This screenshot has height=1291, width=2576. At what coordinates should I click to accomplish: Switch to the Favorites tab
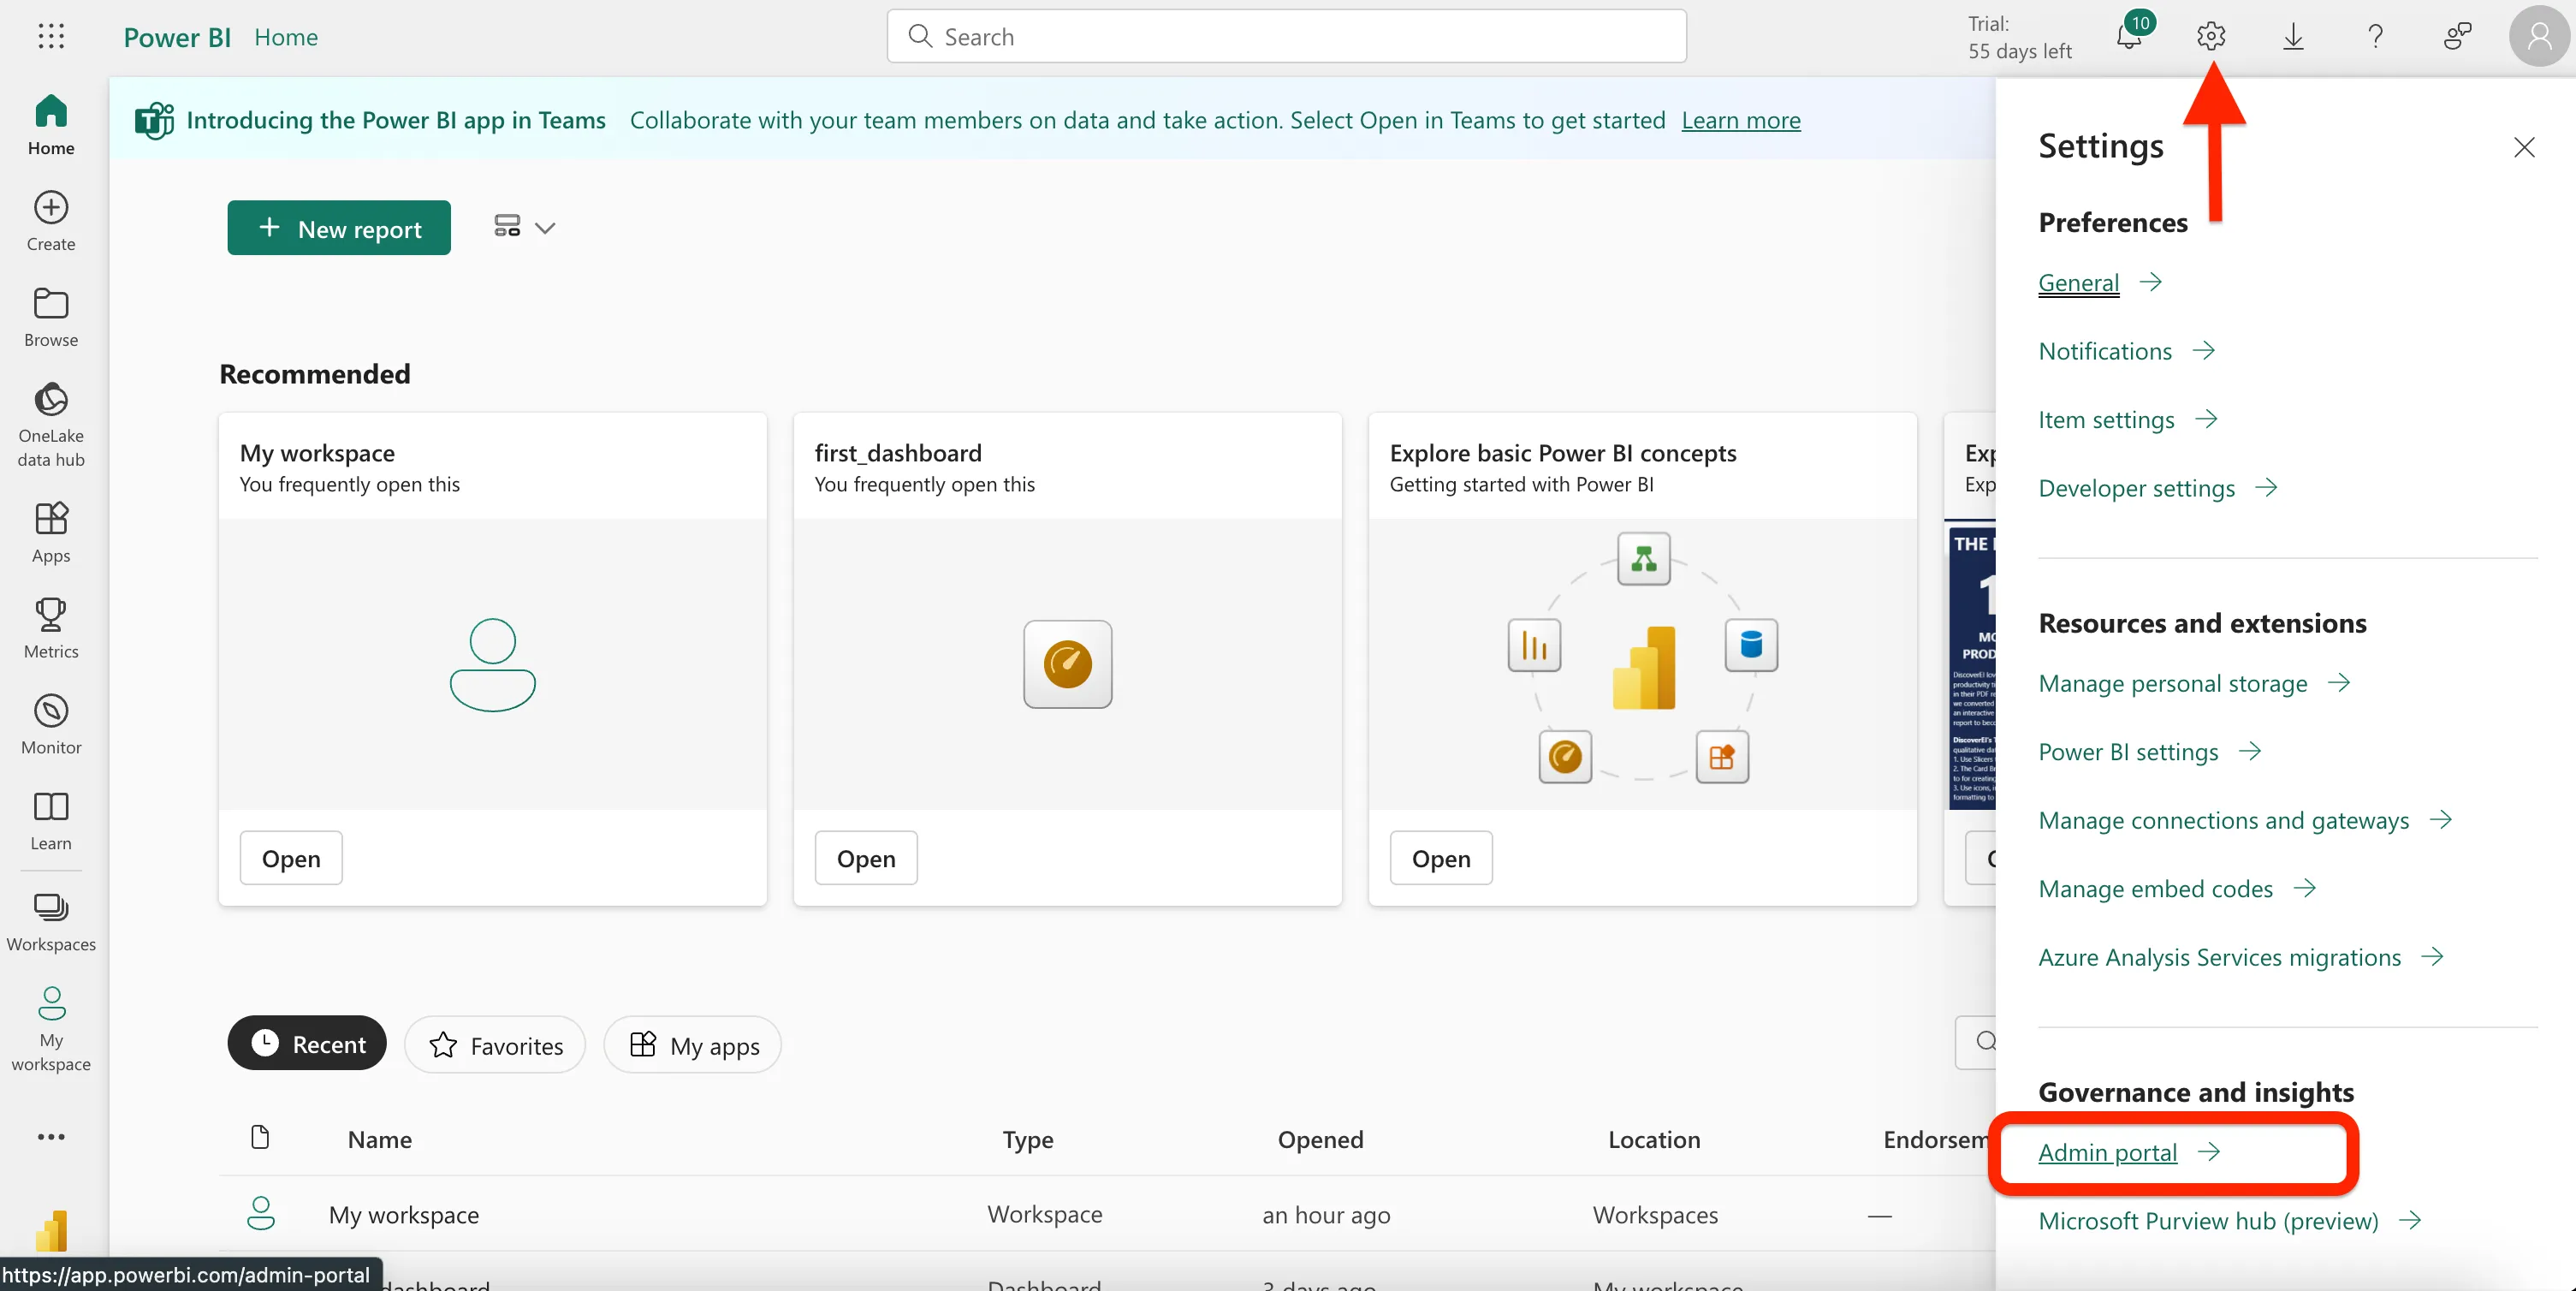coord(495,1045)
